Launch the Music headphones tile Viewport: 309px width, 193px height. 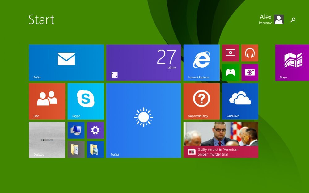click(250, 53)
